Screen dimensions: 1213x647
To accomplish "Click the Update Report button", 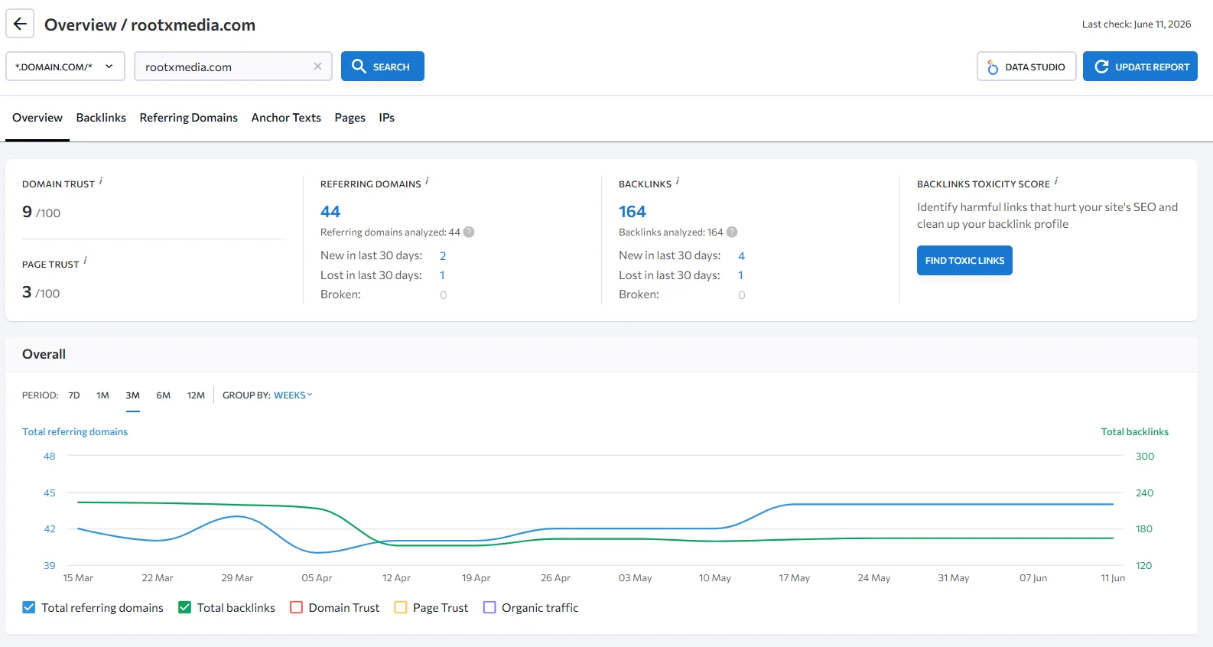I will tap(1140, 67).
